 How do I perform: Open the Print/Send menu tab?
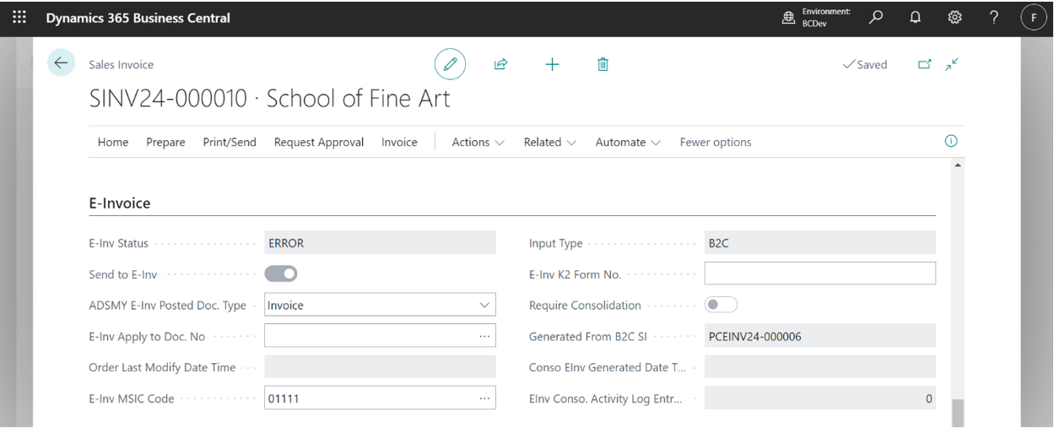click(230, 142)
